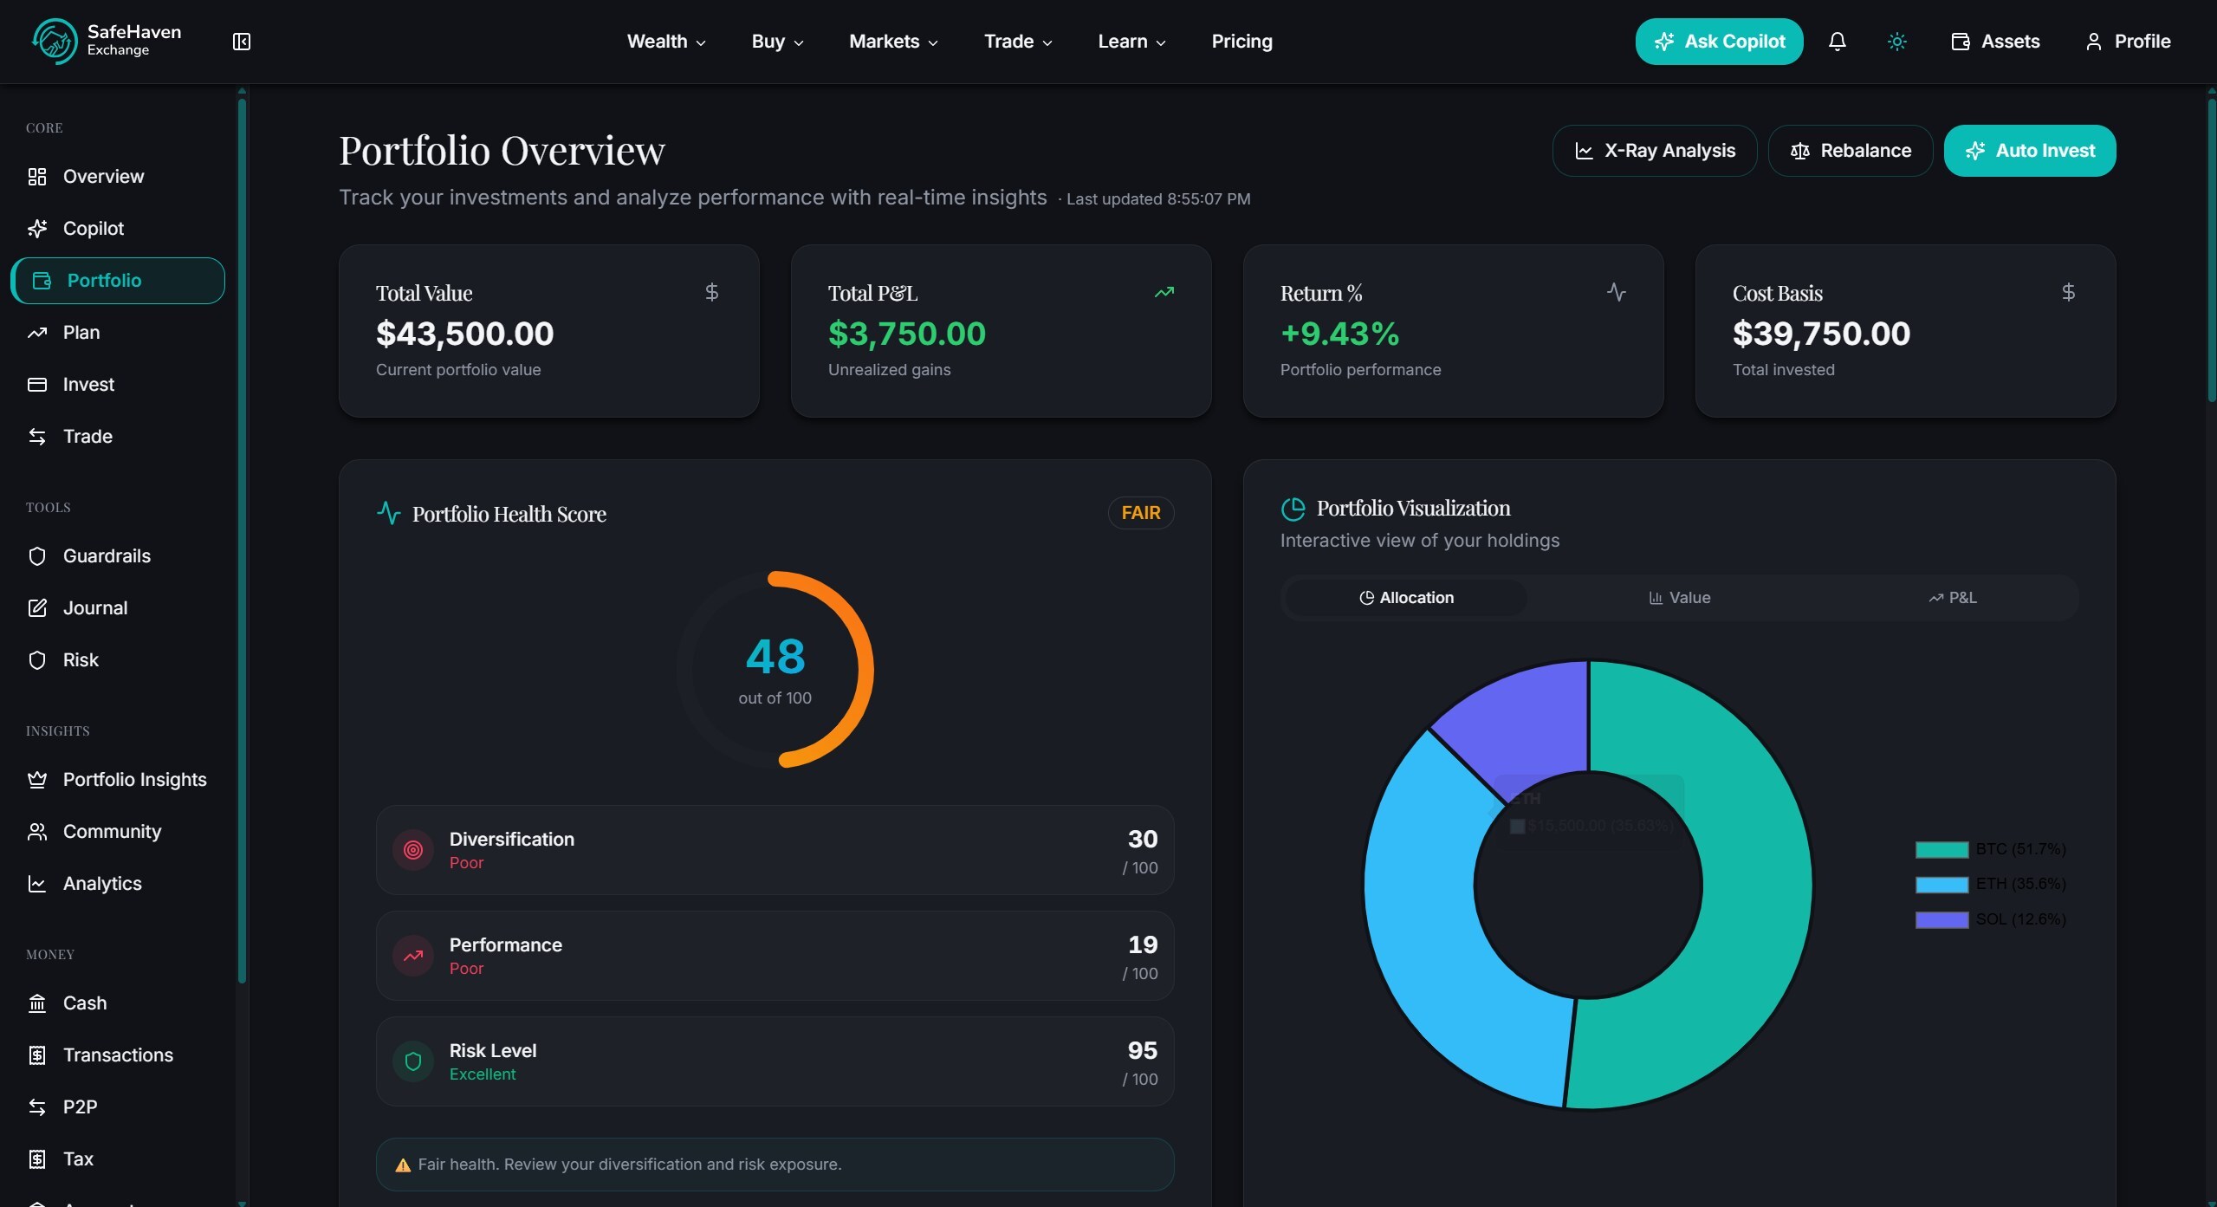Click the ETH legend color swatch
The image size is (2217, 1207).
pos(1941,885)
